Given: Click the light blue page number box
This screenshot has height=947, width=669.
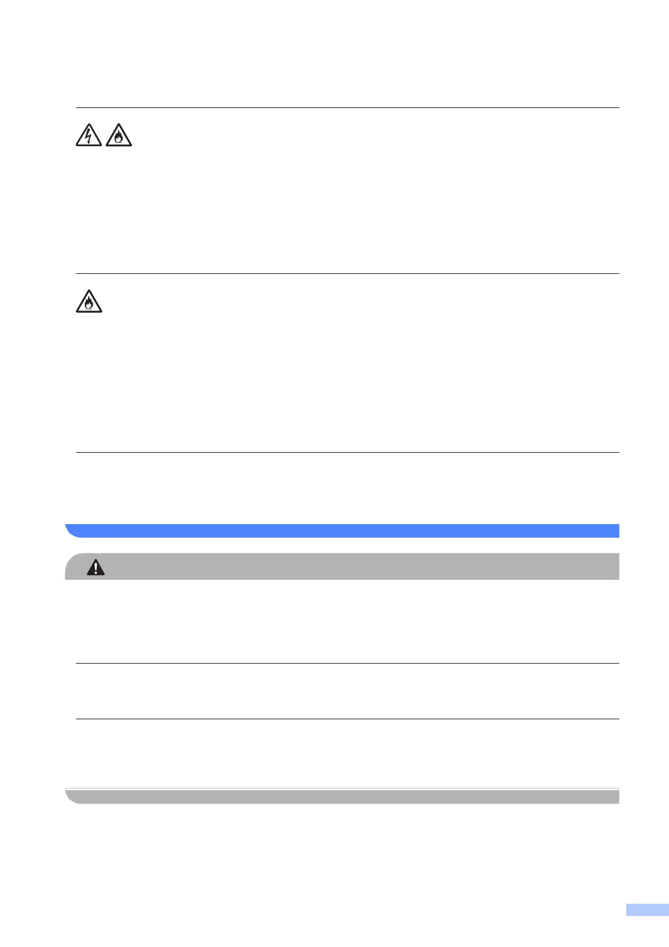Looking at the screenshot, I should click(647, 926).
